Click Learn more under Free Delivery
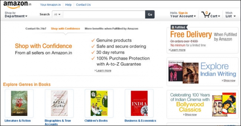Screen dimensions: 241x126 pos(178,50)
